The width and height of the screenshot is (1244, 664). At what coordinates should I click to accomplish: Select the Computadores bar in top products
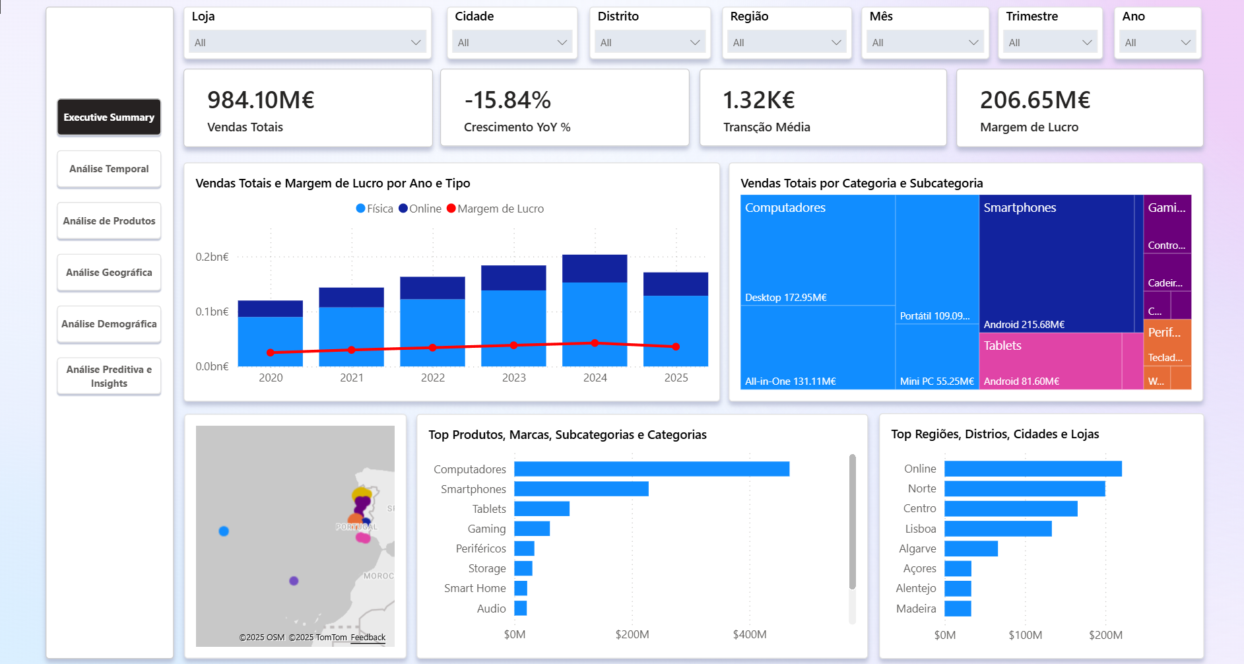[x=651, y=469]
